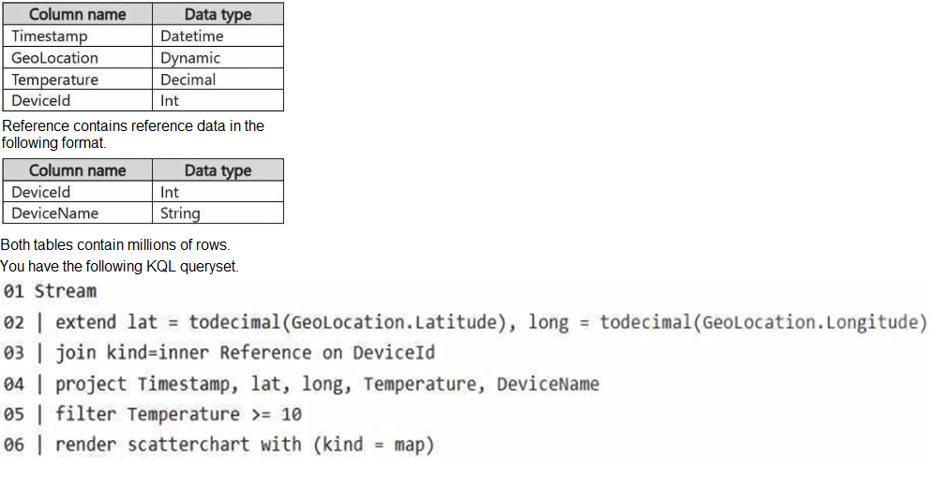Click the Dynamic data type cell
931x484 pixels.
pyautogui.click(x=218, y=57)
